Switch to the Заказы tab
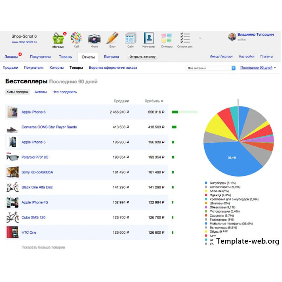This screenshot has height=282, width=282. tap(11, 57)
